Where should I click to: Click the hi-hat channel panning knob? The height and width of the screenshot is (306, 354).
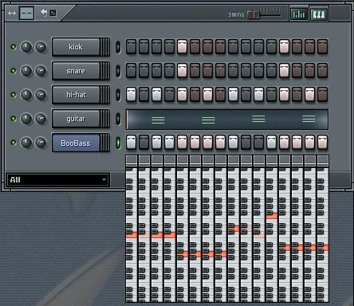(x=26, y=95)
